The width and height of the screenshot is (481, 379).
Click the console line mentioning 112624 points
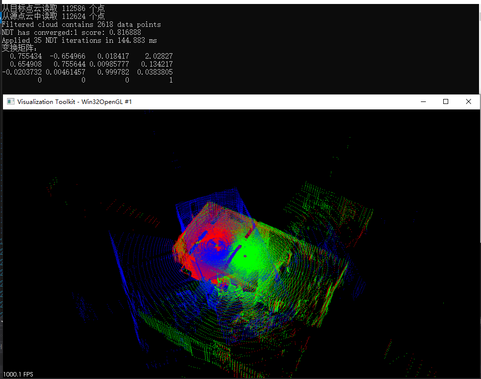53,16
